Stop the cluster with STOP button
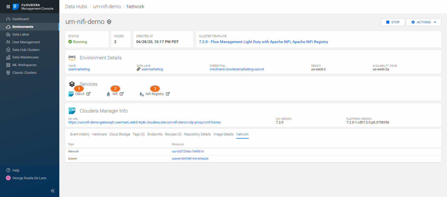This screenshot has width=447, height=197. (x=393, y=22)
